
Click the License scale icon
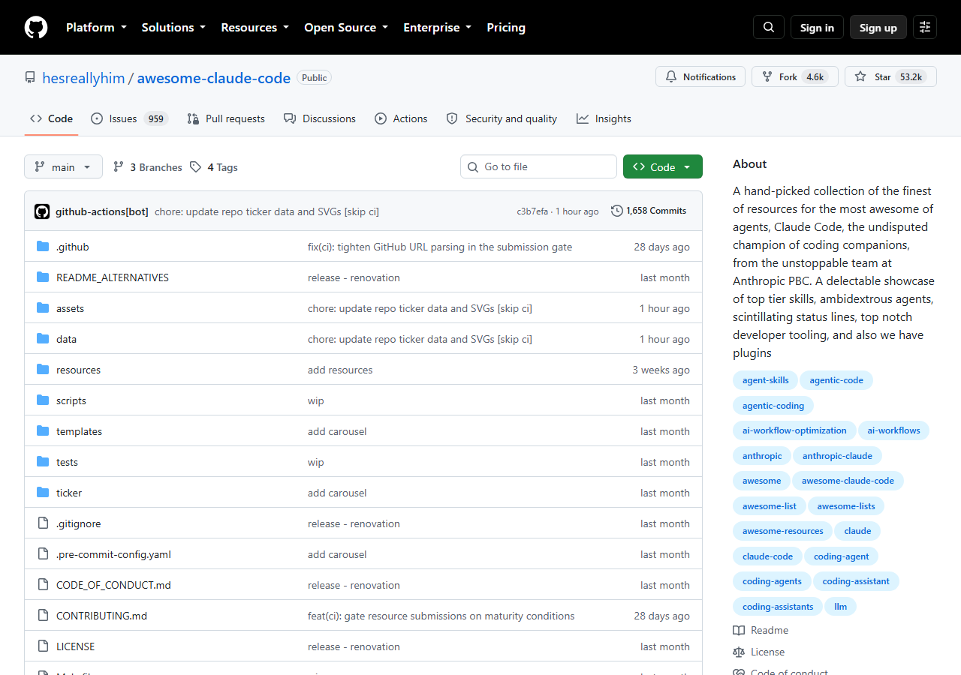(x=739, y=652)
